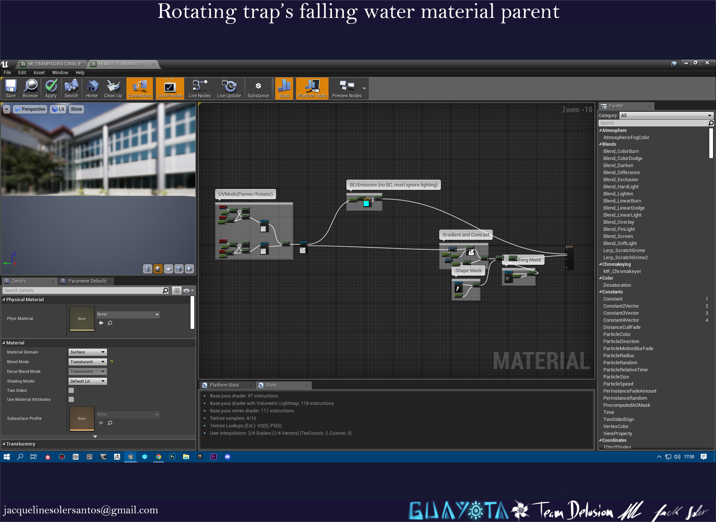Collapse the Blends category in Palette
Viewport: 716px width, 522px height.
(601, 144)
